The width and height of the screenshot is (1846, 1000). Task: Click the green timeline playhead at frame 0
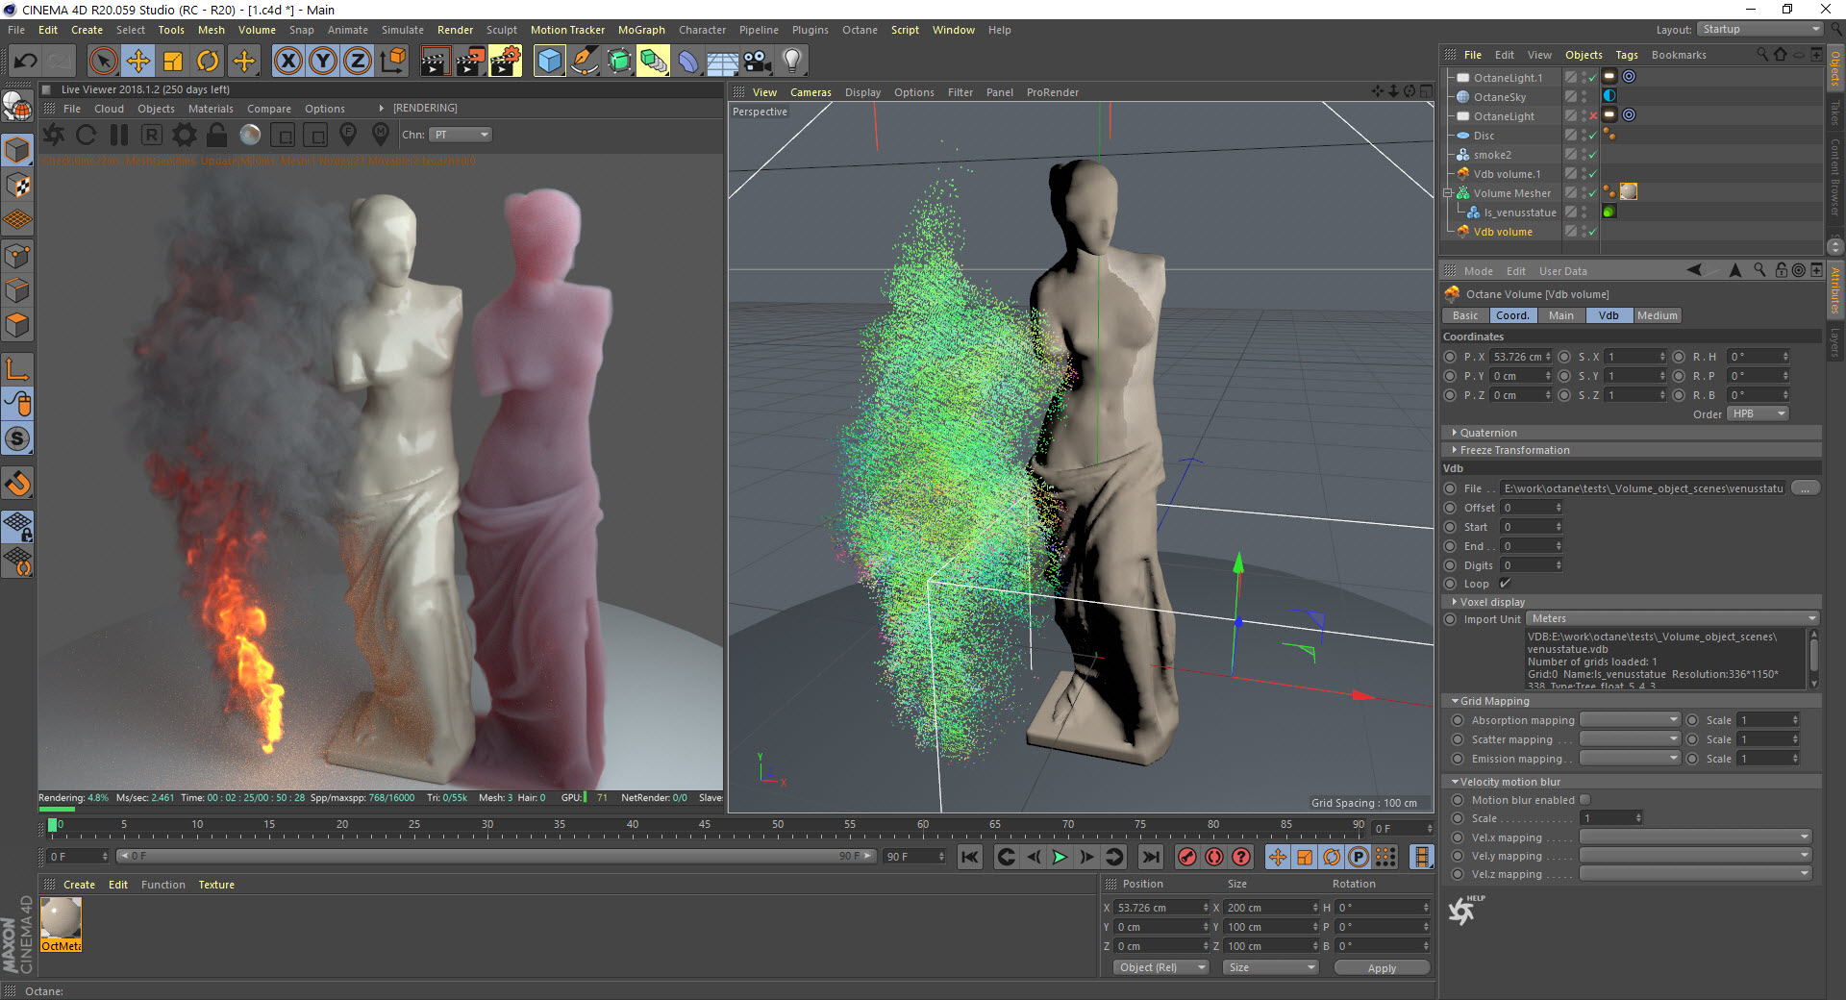[52, 825]
